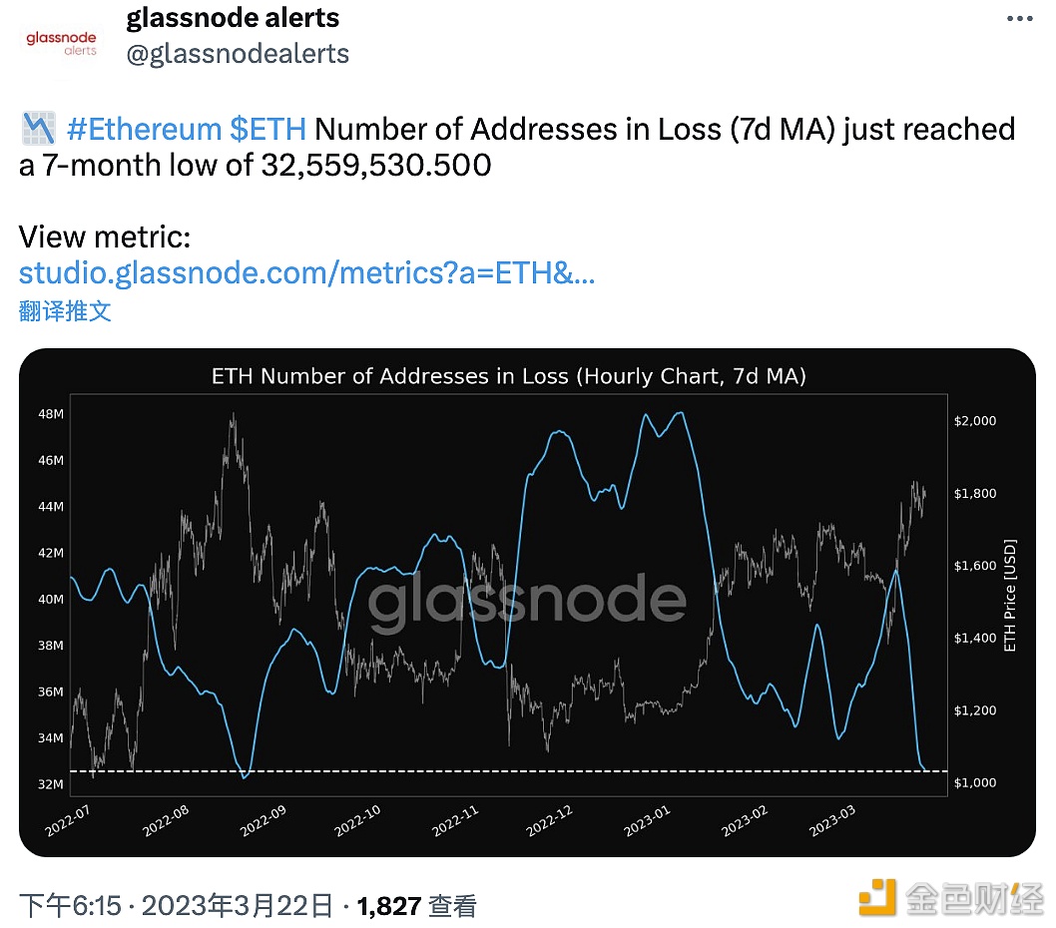Open the $ETH cashtag link
Viewport: 1056px width, 928px height.
(x=267, y=129)
